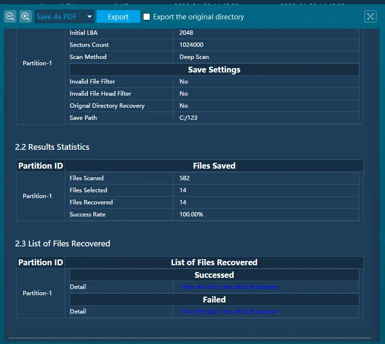Select the Invalid File Head Filter label
Viewport: 385px width, 344px height.
[x=100, y=94]
